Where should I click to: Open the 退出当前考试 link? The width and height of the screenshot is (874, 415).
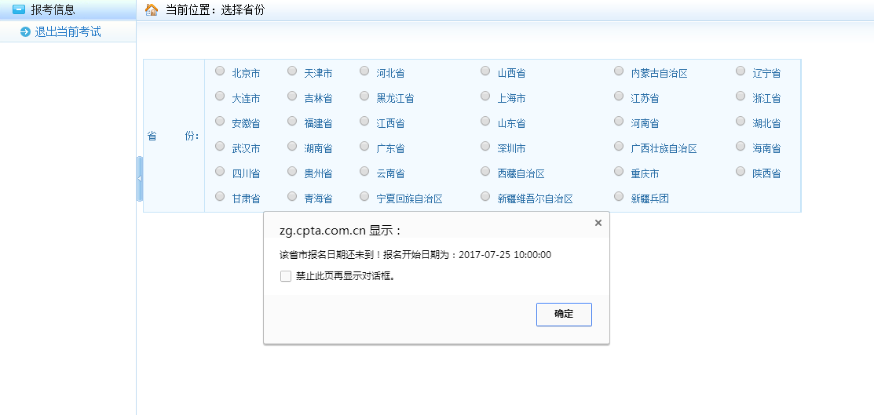point(68,32)
